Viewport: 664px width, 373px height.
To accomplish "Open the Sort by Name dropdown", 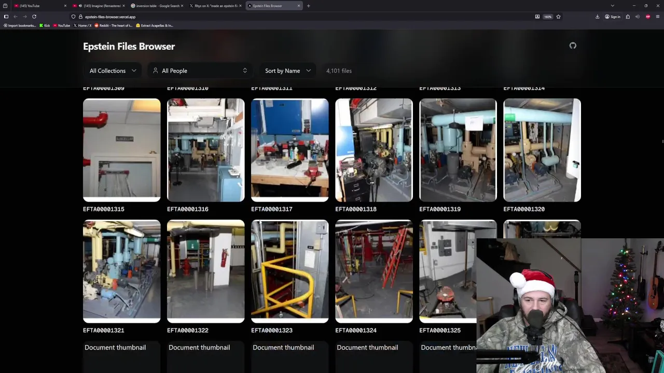I will pos(288,70).
